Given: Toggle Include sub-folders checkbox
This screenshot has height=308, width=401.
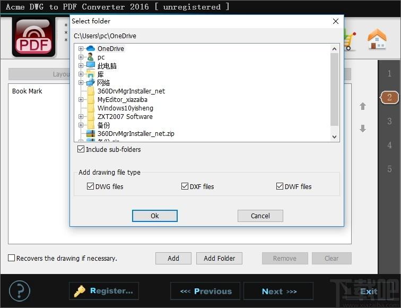Looking at the screenshot, I should 81,149.
